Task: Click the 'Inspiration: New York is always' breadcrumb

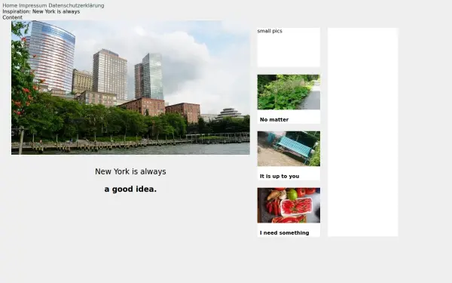Action: point(41,11)
